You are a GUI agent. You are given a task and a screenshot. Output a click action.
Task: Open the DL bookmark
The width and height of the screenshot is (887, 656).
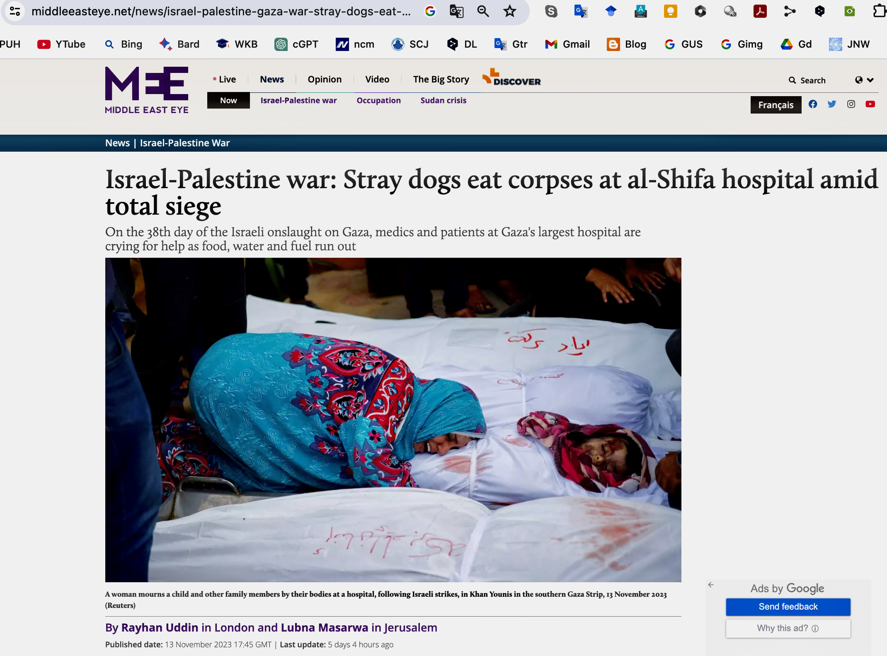pos(462,44)
